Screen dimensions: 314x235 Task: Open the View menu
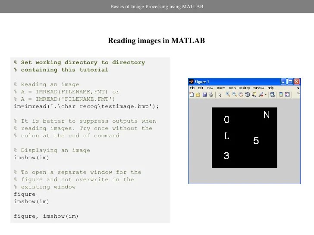210,88
